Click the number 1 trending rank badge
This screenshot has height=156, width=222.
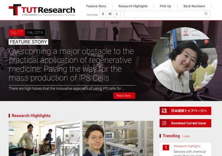[166, 147]
